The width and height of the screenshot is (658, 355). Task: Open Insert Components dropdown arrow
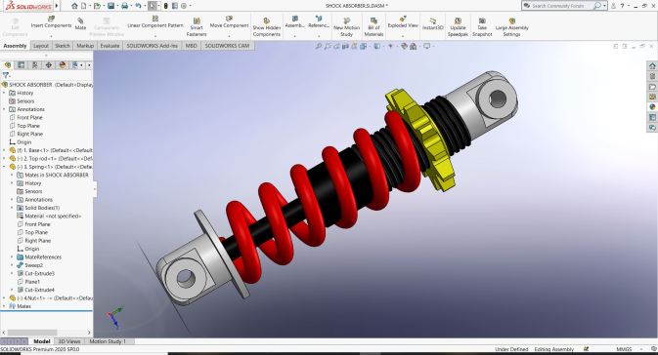click(x=51, y=35)
